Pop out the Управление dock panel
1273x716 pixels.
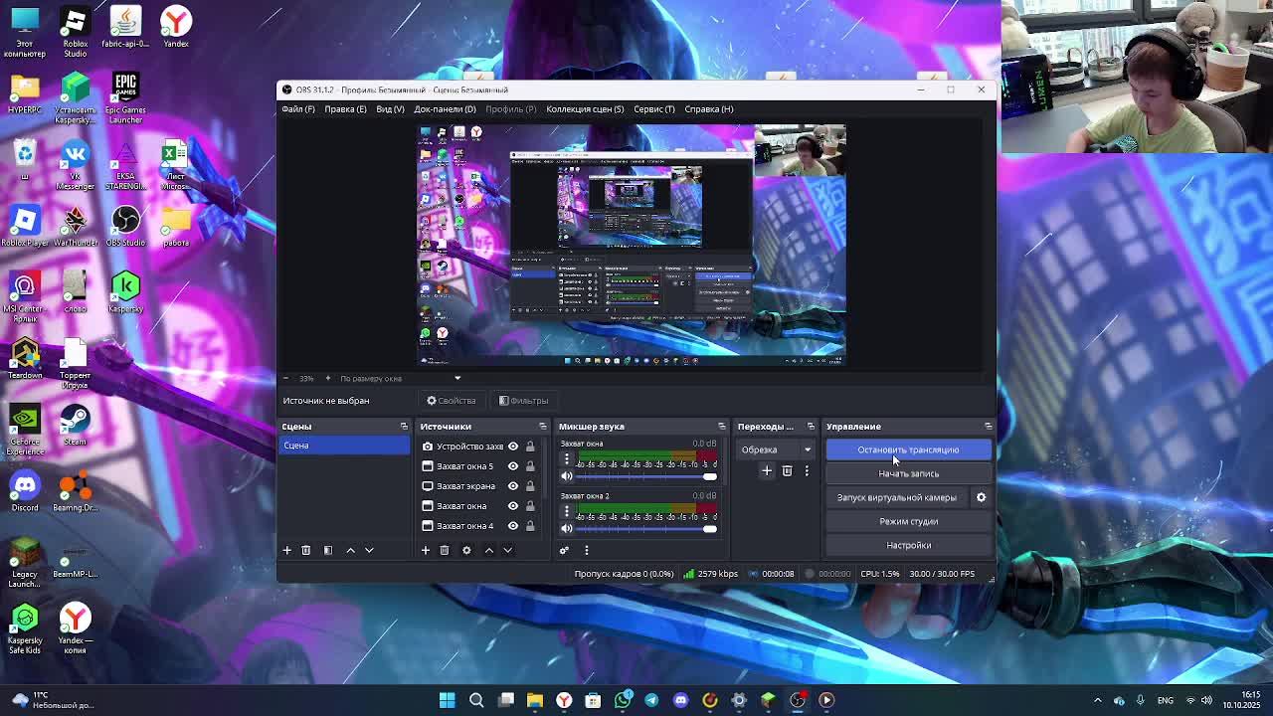pyautogui.click(x=988, y=427)
